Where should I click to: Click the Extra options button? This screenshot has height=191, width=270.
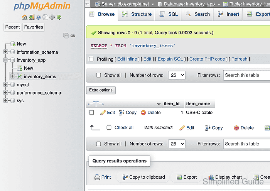[101, 90]
